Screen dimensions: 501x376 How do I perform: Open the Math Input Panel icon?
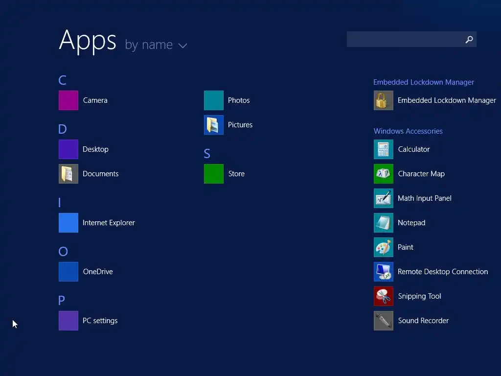tap(384, 198)
